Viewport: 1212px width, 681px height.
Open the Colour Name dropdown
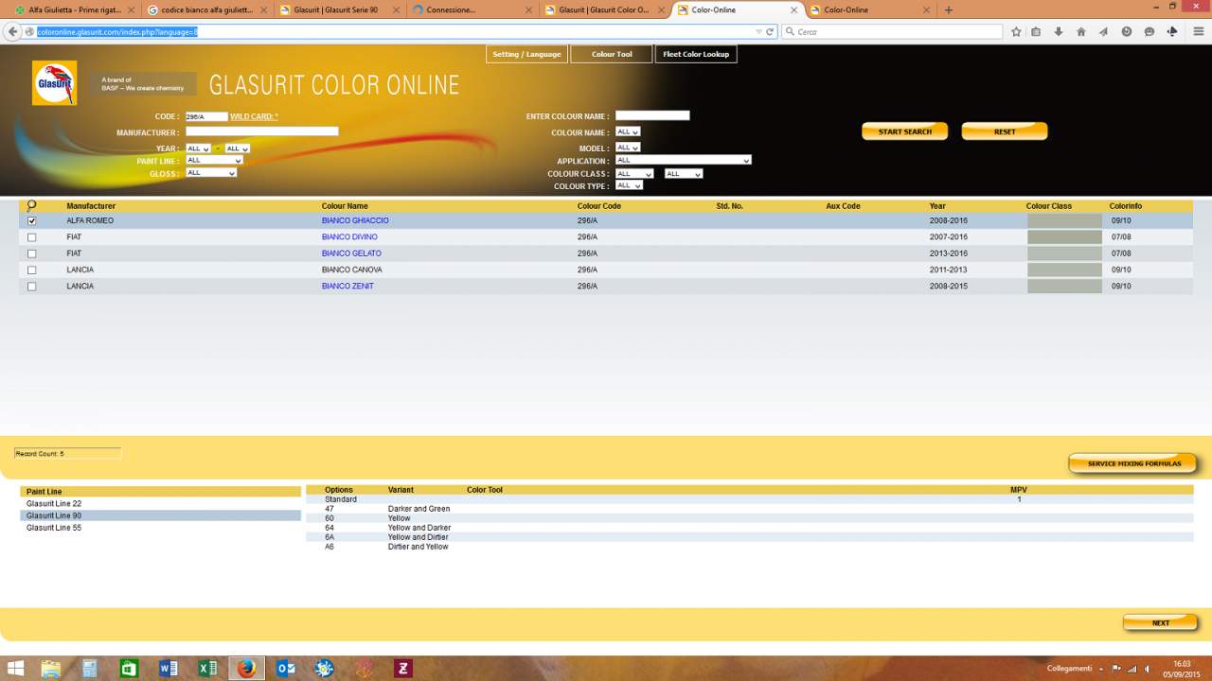628,131
